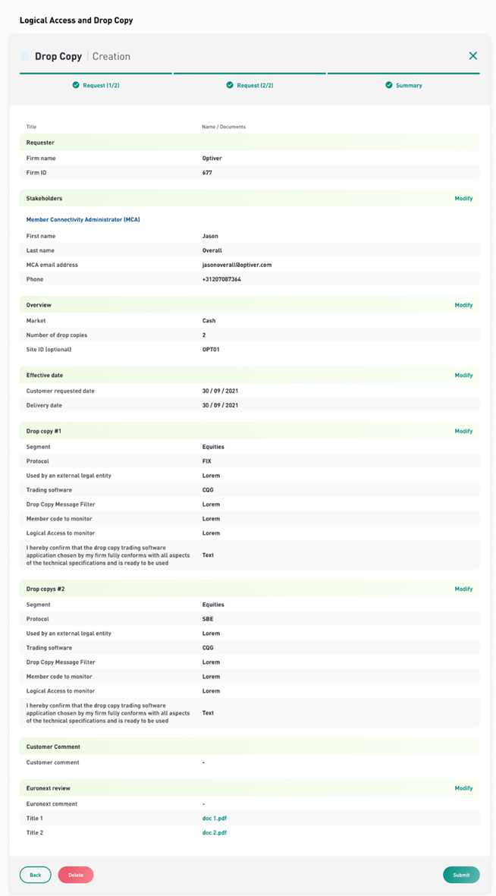Click the Euronext comment label
The image size is (496, 896).
point(52,804)
